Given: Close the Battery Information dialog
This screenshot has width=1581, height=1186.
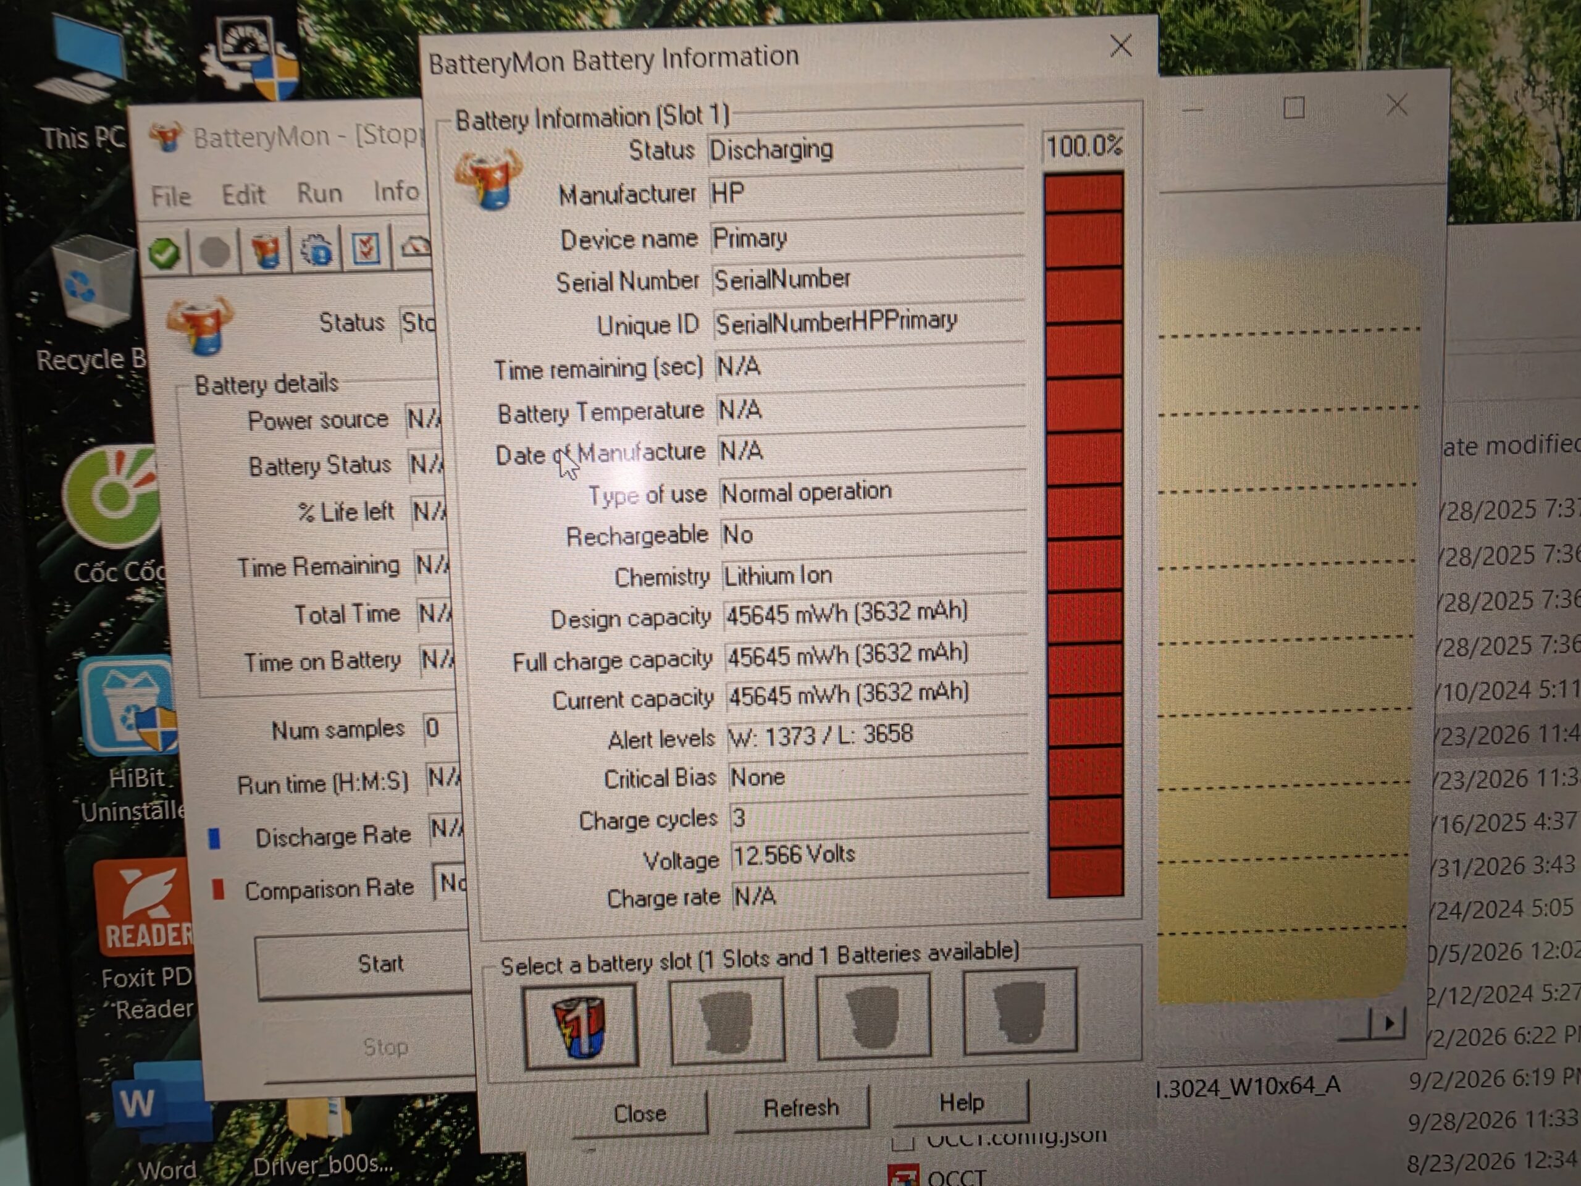Looking at the screenshot, I should [1121, 46].
